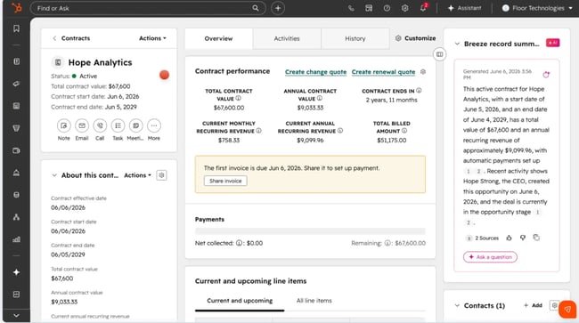Click Ask a question button

(490, 257)
